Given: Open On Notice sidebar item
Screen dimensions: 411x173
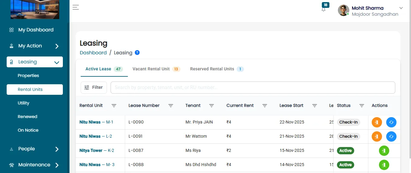Looking at the screenshot, I should point(28,130).
